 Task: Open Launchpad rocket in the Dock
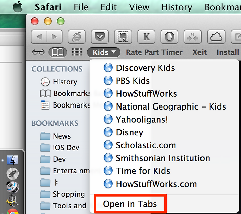coord(13,174)
